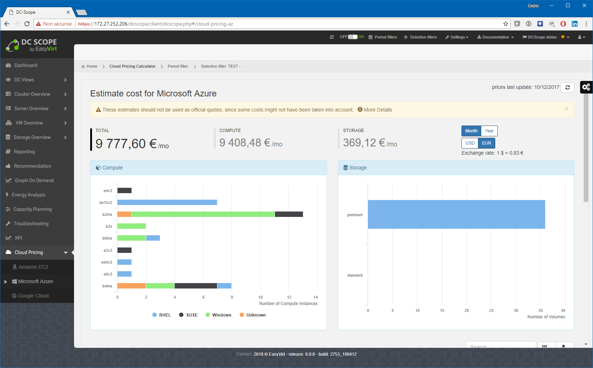Image resolution: width=593 pixels, height=368 pixels.
Task: Open the settings gears side panel
Action: pyautogui.click(x=586, y=87)
